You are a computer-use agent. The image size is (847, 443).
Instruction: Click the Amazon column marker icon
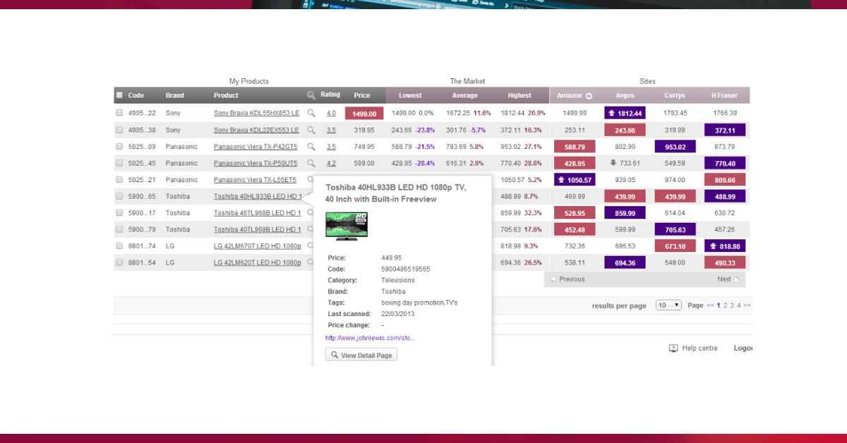[589, 96]
